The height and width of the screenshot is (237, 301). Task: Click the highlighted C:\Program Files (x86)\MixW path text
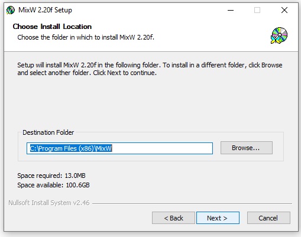click(71, 148)
